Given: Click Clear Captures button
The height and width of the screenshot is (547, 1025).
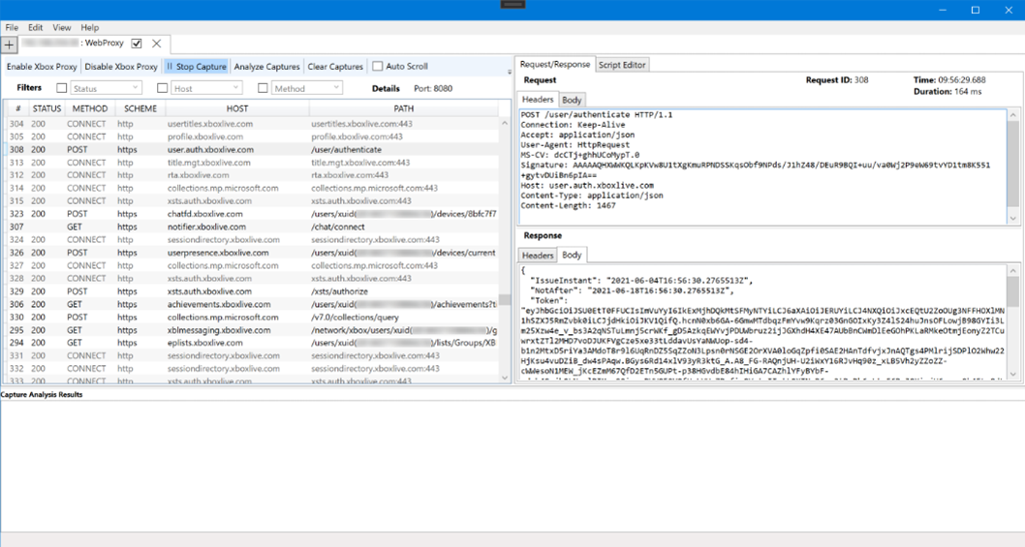Looking at the screenshot, I should pyautogui.click(x=334, y=66).
